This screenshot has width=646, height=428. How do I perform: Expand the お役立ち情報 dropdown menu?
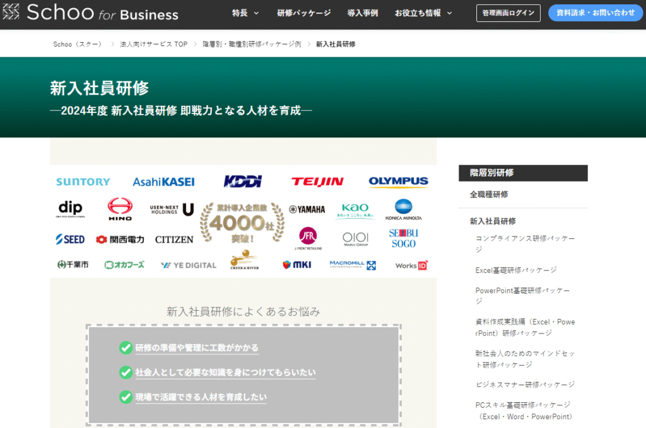tap(423, 13)
